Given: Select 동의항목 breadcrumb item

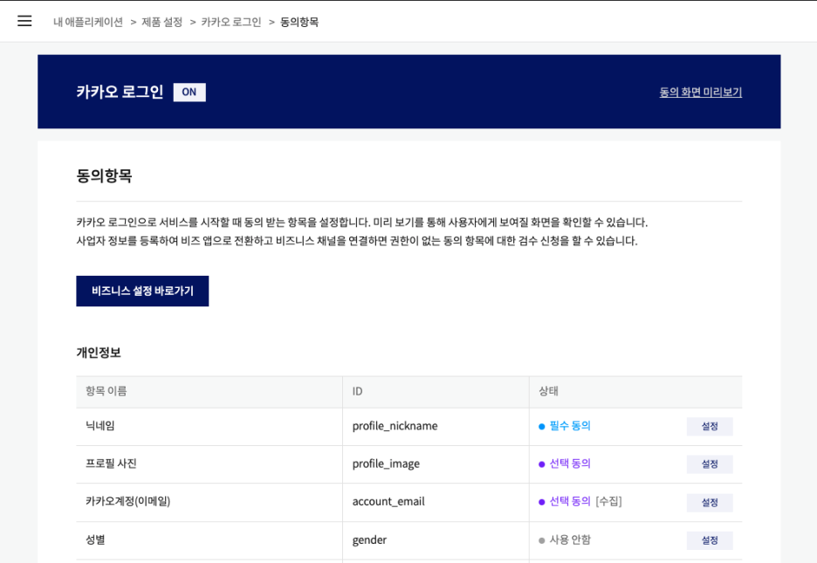Looking at the screenshot, I should point(299,22).
